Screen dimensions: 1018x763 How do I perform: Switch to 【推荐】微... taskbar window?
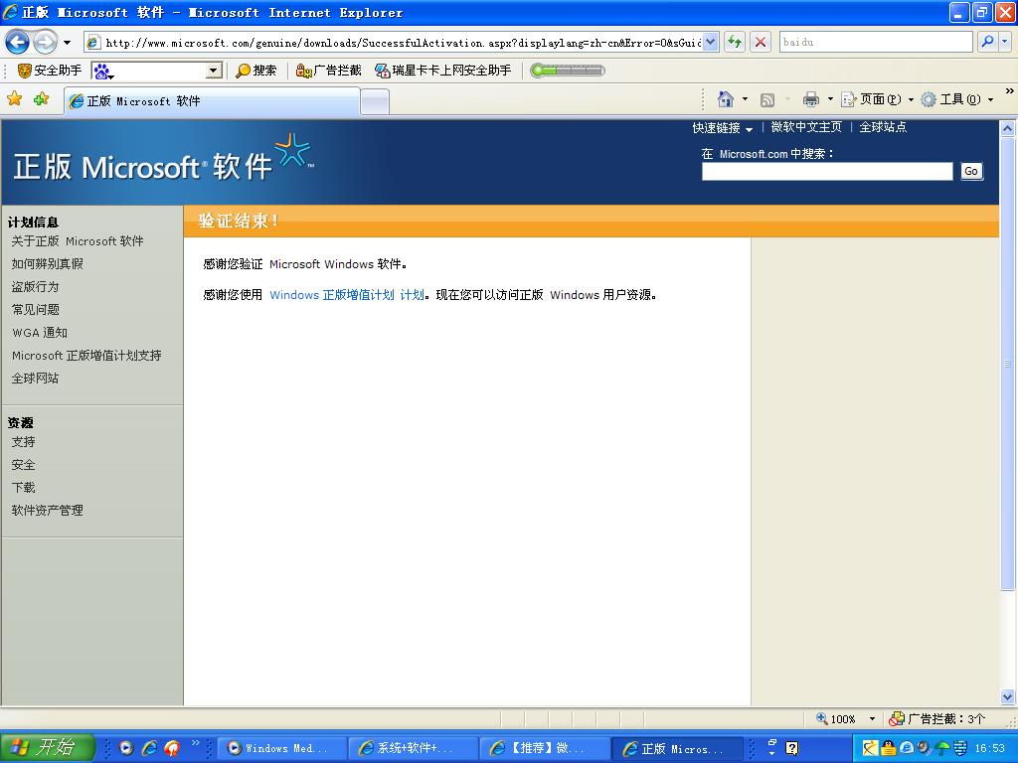point(545,748)
